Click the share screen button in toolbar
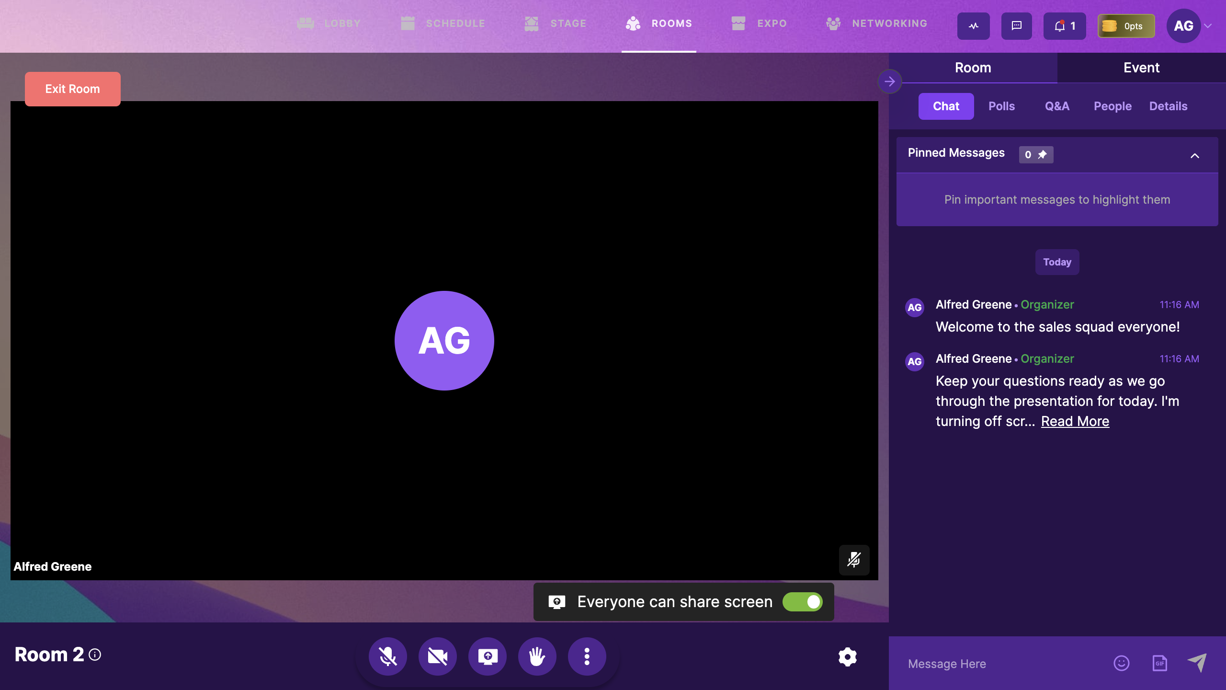The width and height of the screenshot is (1226, 690). click(x=488, y=656)
